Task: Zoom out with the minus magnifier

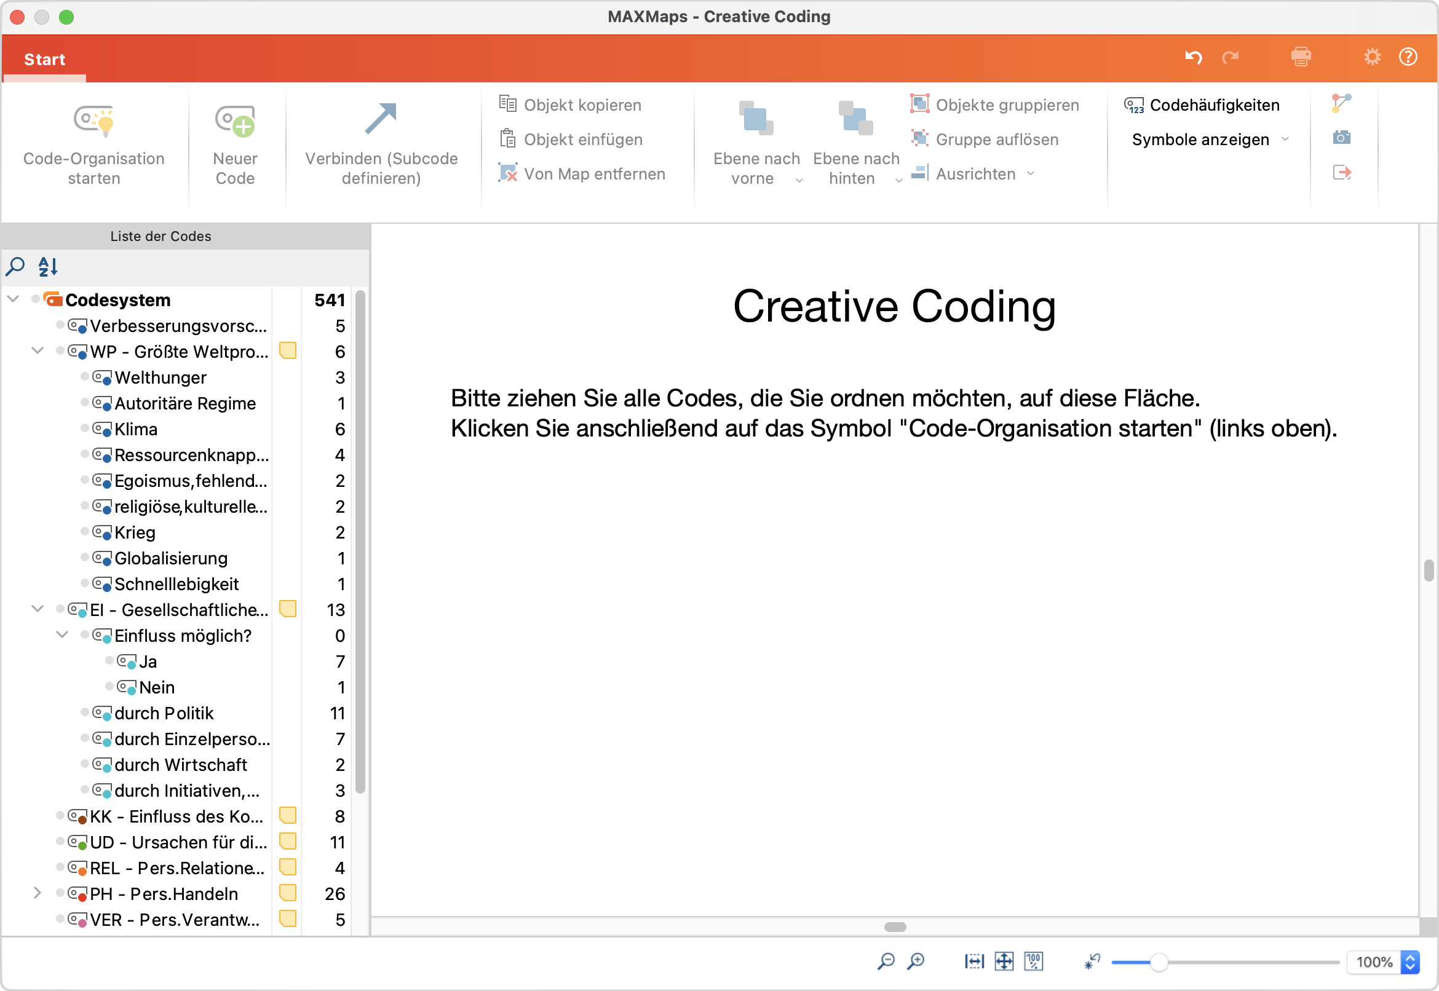Action: point(886,962)
